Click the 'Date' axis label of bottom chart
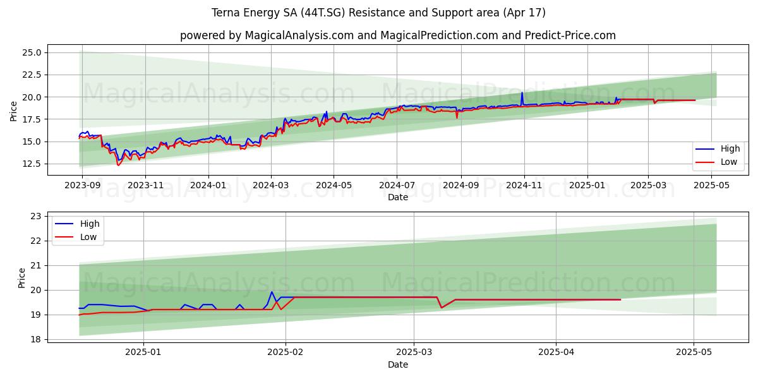Screen dimensions: 758x379 (398, 364)
